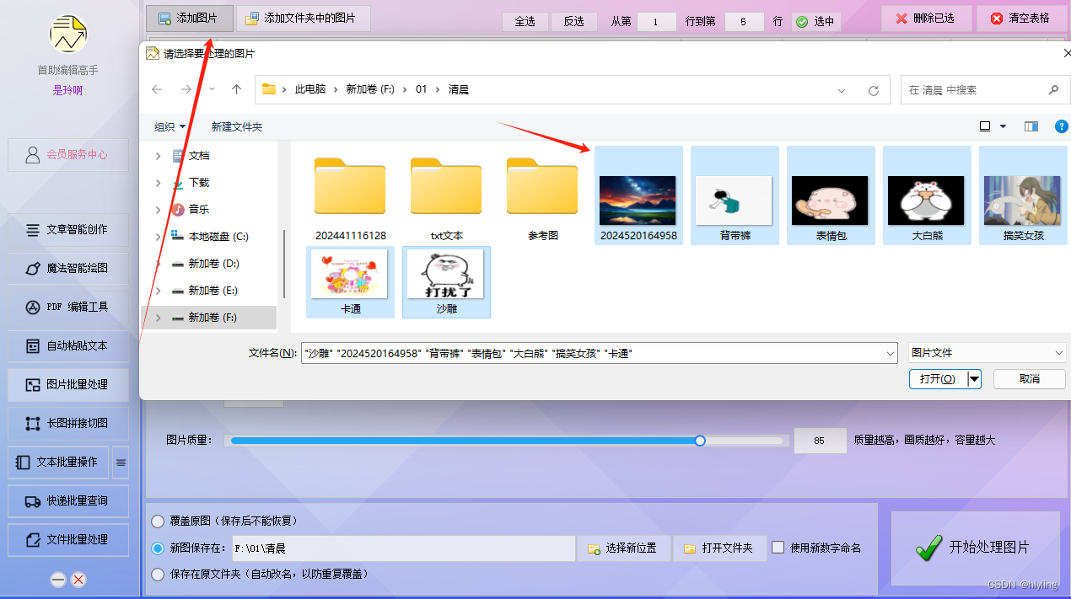Expand address bar history dropdown
The width and height of the screenshot is (1071, 599).
842,90
